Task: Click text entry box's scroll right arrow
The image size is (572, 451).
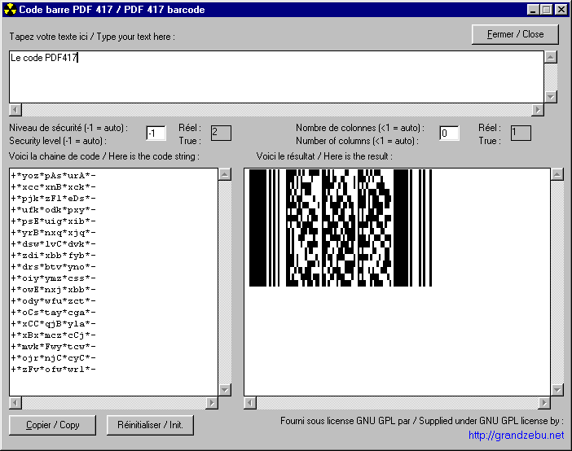Action: tap(537, 110)
